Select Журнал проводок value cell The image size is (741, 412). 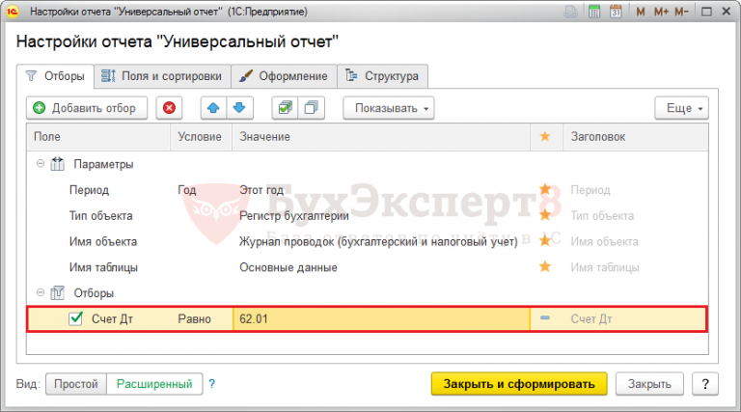click(x=378, y=241)
